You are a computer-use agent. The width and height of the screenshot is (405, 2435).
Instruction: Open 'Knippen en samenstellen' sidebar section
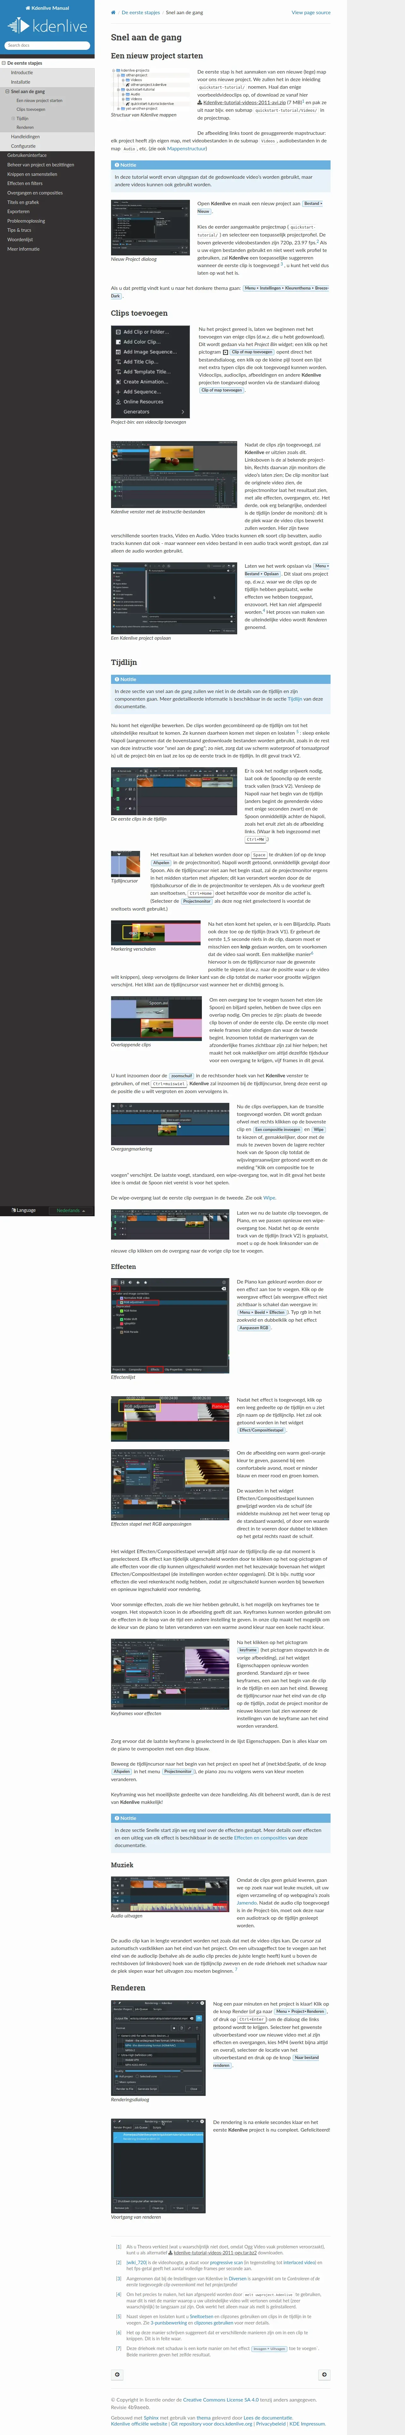click(47, 174)
